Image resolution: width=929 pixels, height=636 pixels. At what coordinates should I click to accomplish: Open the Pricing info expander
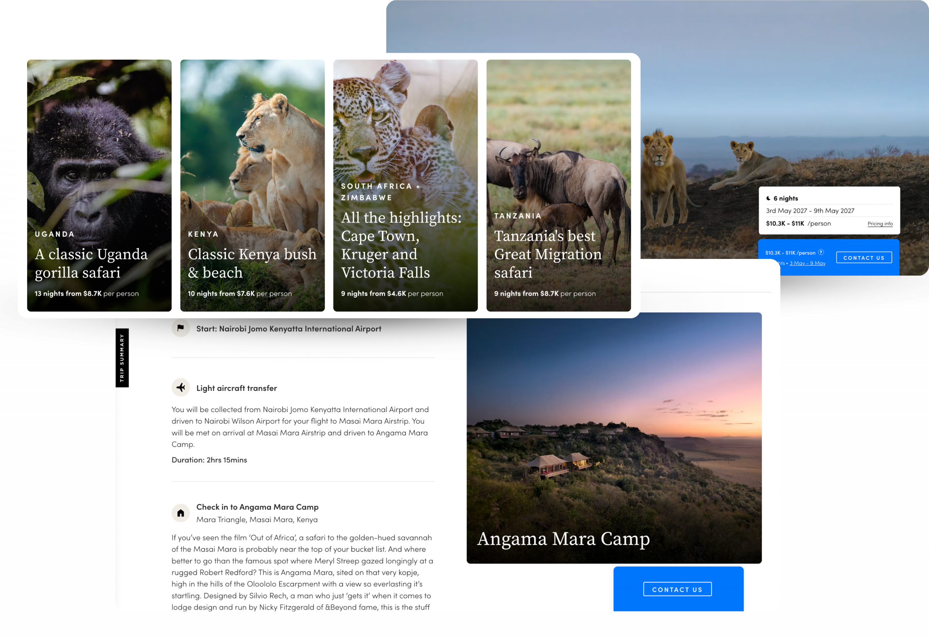[x=879, y=224]
